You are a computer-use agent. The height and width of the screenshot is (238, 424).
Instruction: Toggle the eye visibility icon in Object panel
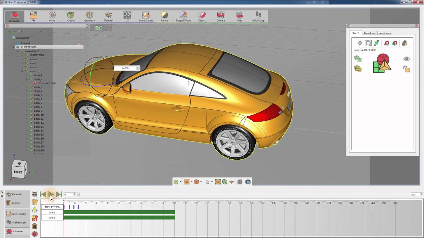point(406,59)
